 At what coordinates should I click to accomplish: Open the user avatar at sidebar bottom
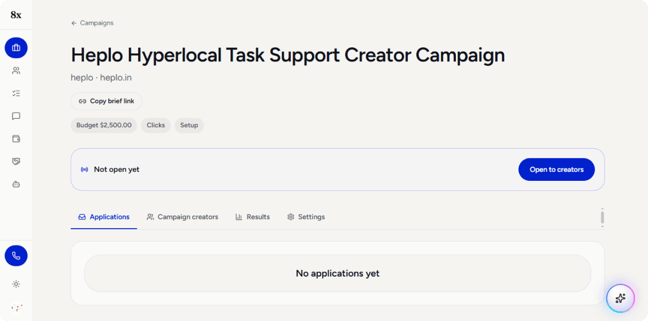click(16, 307)
